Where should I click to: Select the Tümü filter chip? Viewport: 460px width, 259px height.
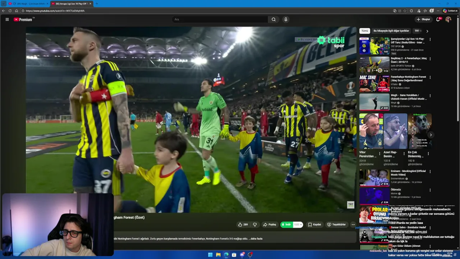[365, 31]
